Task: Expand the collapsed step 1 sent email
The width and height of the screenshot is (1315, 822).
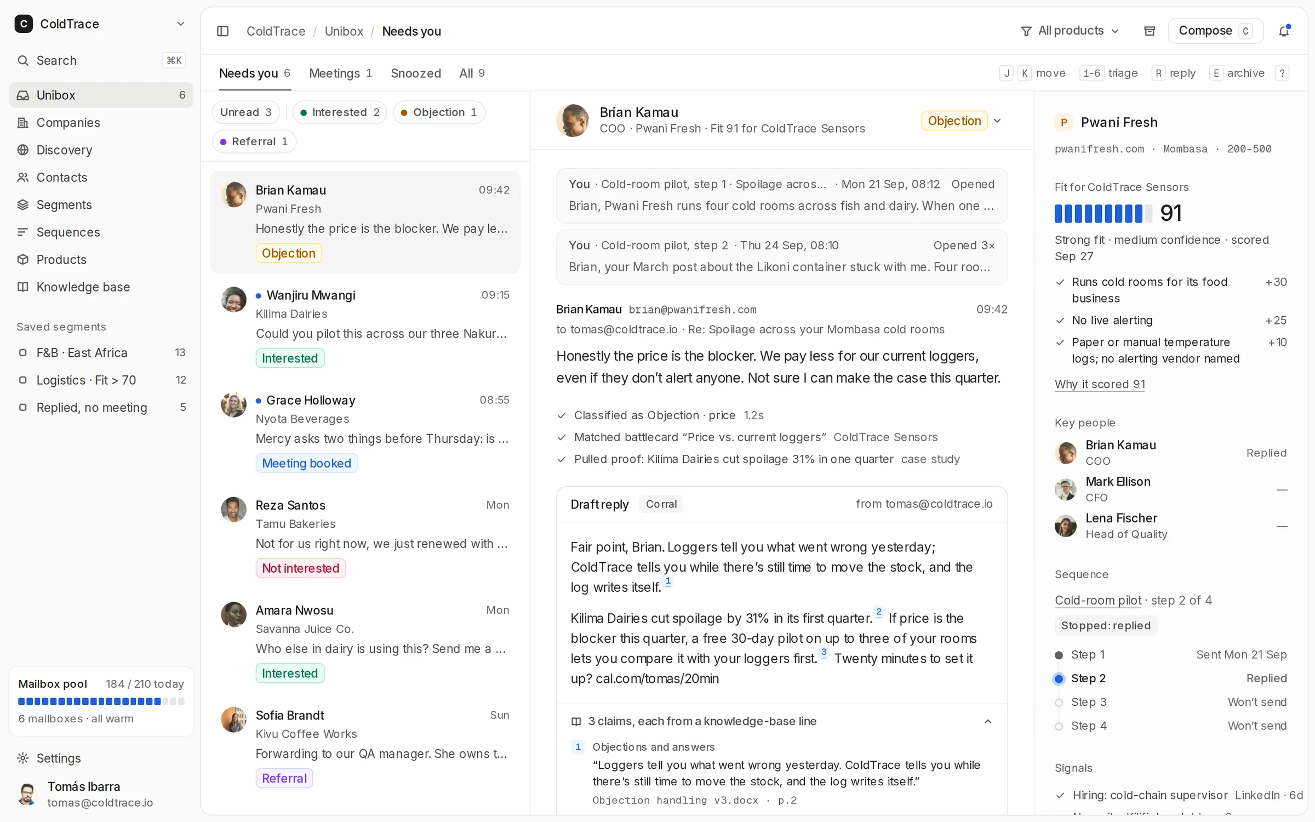Action: point(782,195)
